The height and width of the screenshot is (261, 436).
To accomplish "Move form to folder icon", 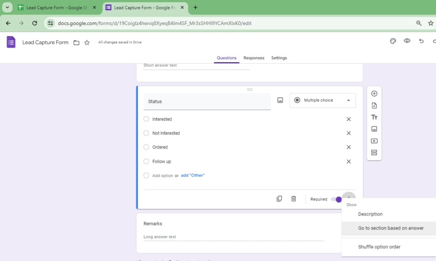I will tap(77, 43).
